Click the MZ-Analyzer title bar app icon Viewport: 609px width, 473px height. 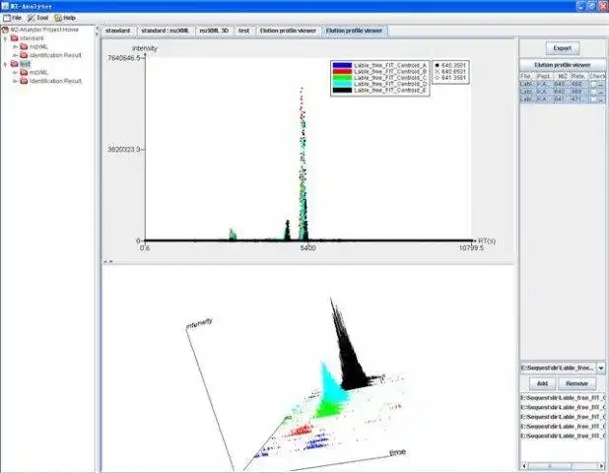tap(5, 6)
